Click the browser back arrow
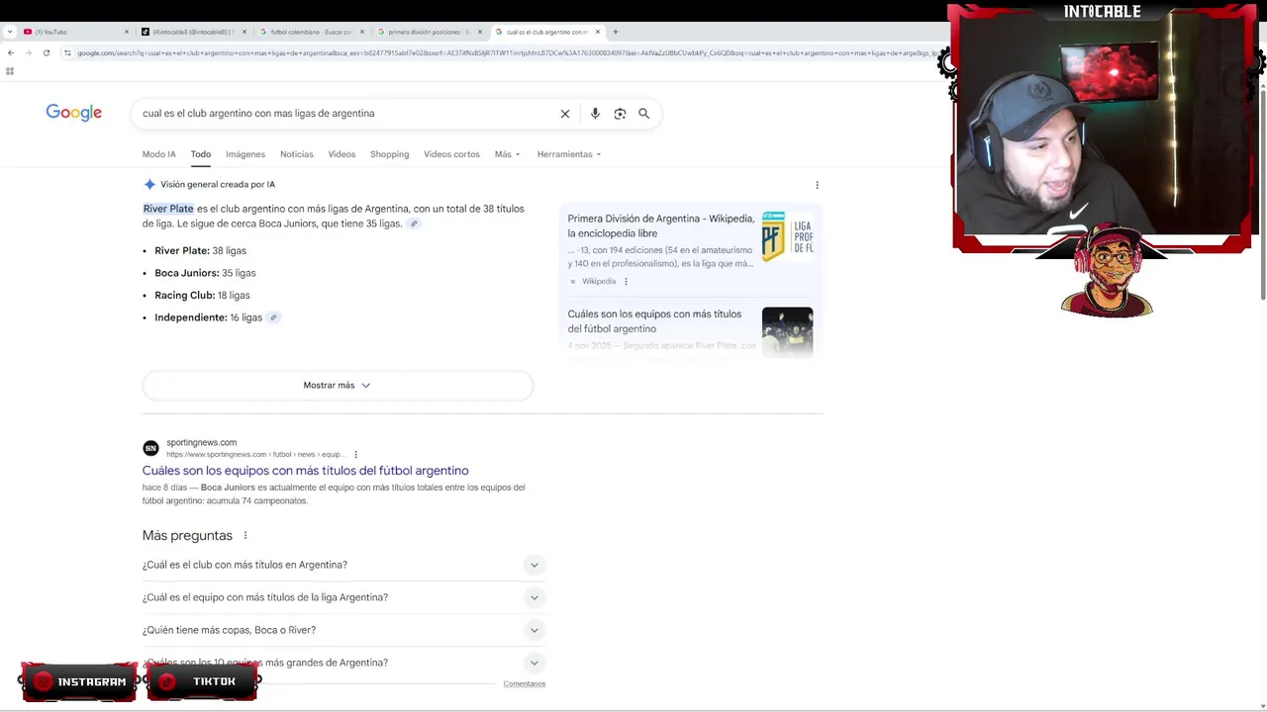Image resolution: width=1267 pixels, height=712 pixels. (10, 52)
